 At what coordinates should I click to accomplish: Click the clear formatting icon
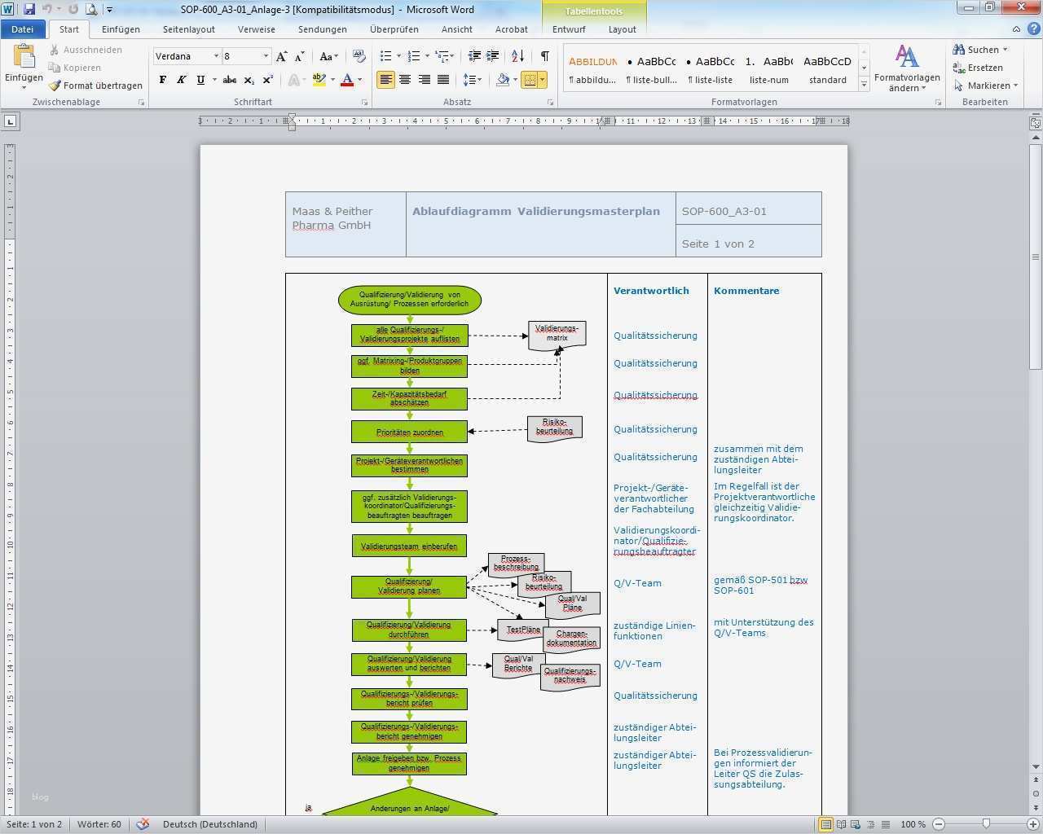(x=359, y=56)
